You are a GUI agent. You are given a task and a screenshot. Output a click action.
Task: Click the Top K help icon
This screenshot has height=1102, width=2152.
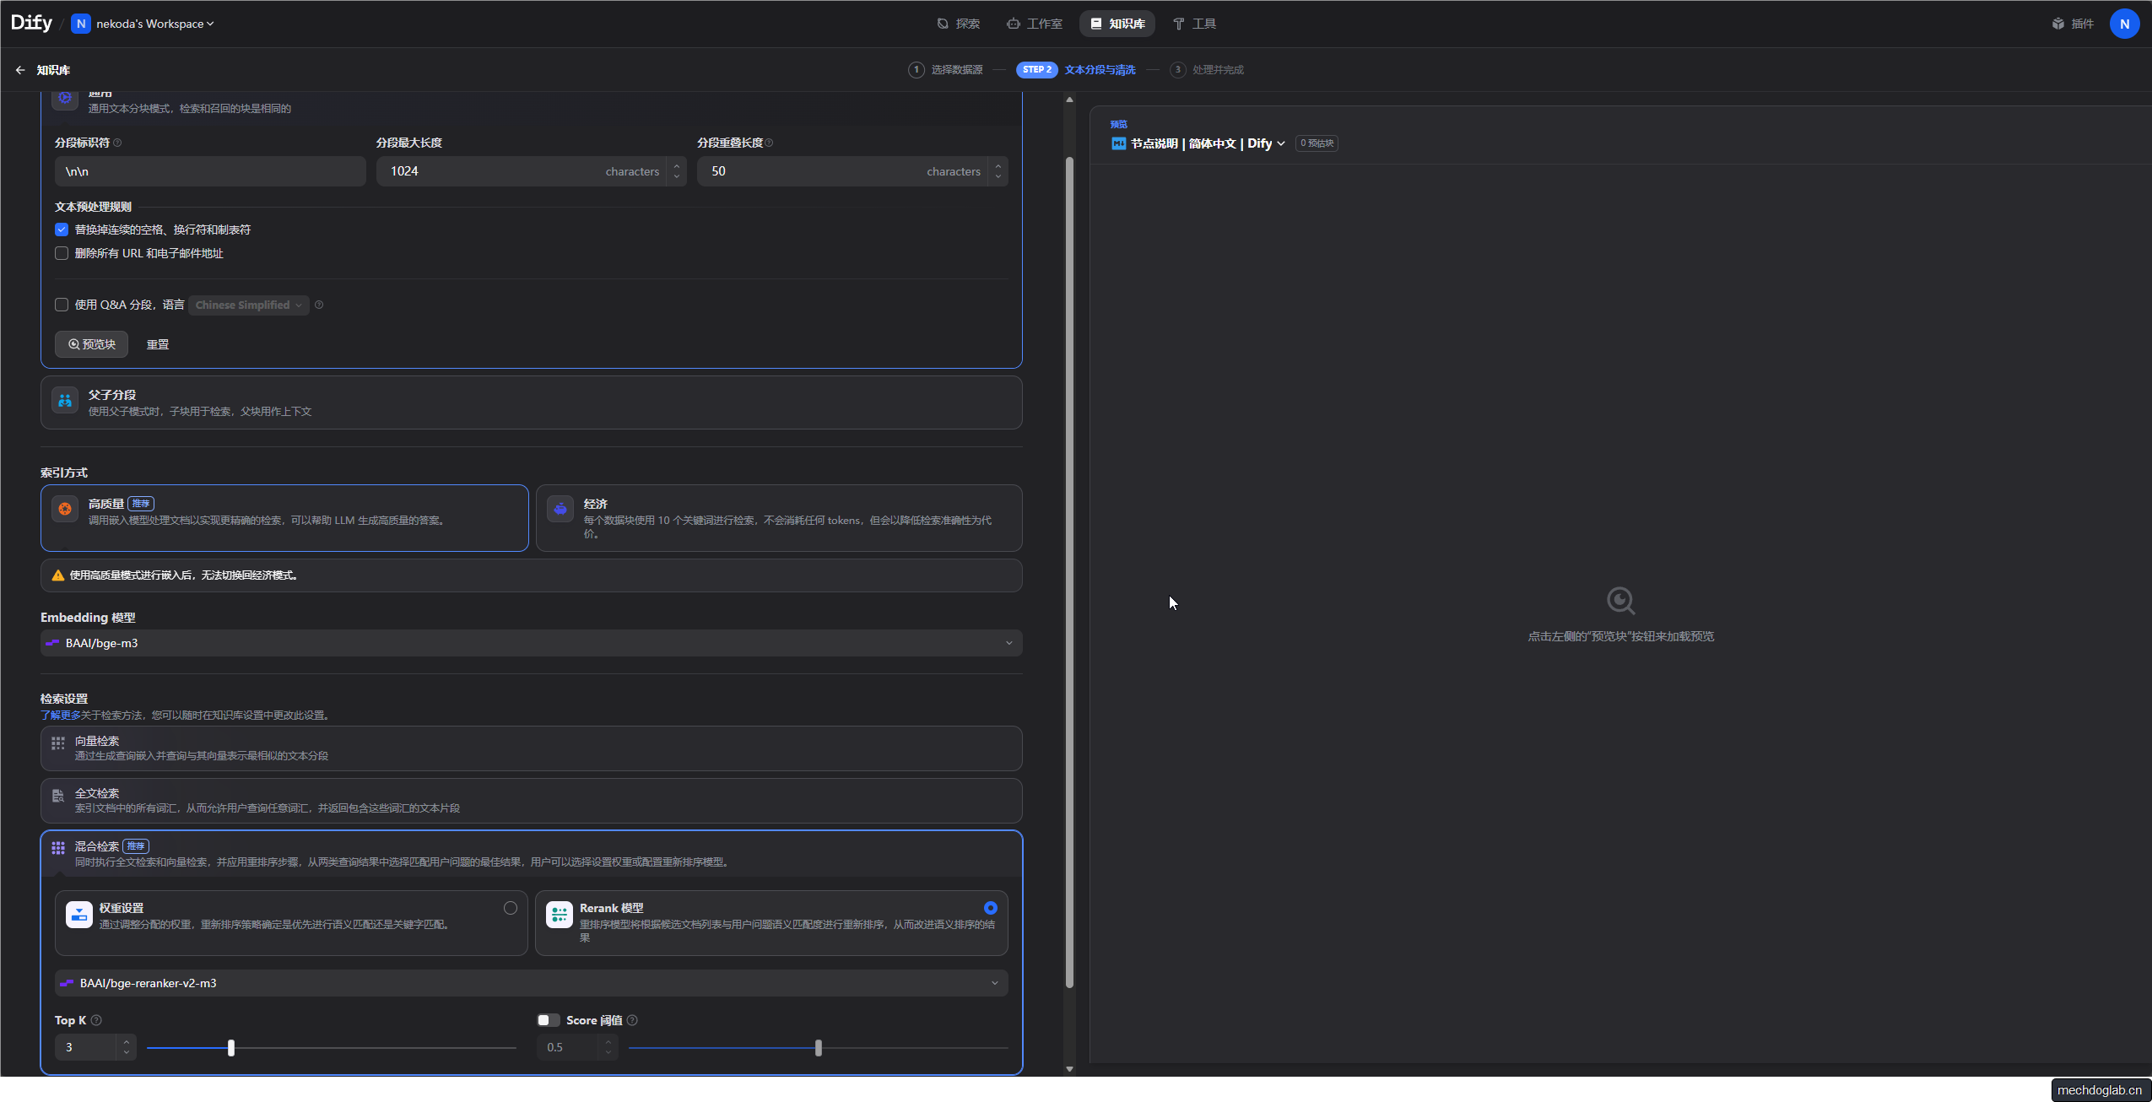click(96, 1020)
